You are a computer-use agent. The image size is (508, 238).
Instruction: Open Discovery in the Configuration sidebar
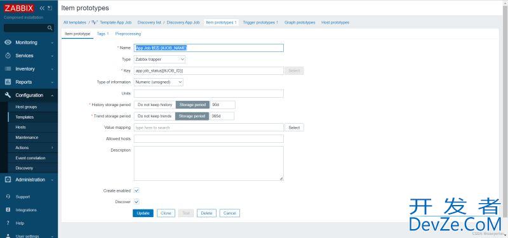click(24, 168)
